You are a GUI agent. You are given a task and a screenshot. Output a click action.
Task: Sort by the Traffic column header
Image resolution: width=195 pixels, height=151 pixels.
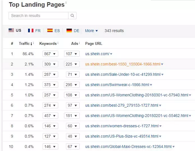tap(24, 43)
